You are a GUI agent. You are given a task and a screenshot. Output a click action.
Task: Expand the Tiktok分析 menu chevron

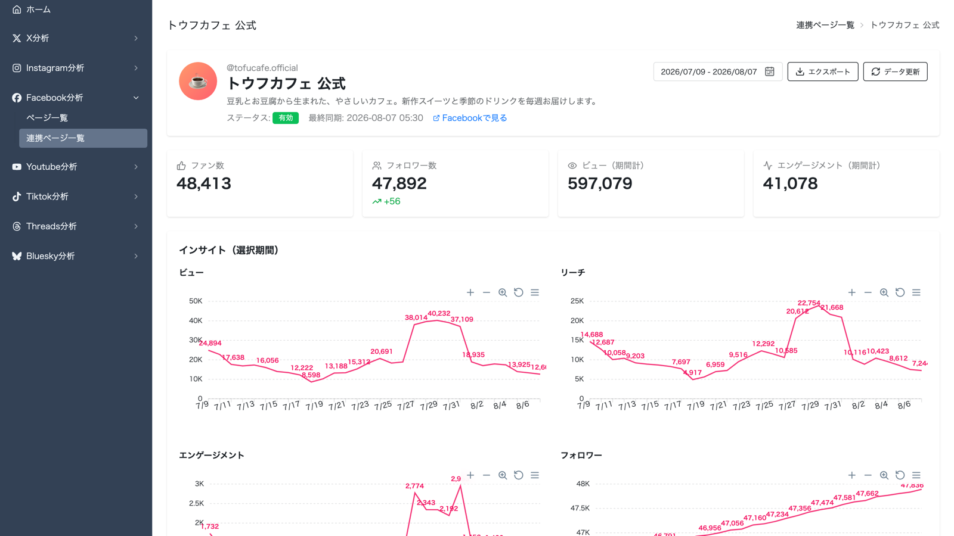136,197
